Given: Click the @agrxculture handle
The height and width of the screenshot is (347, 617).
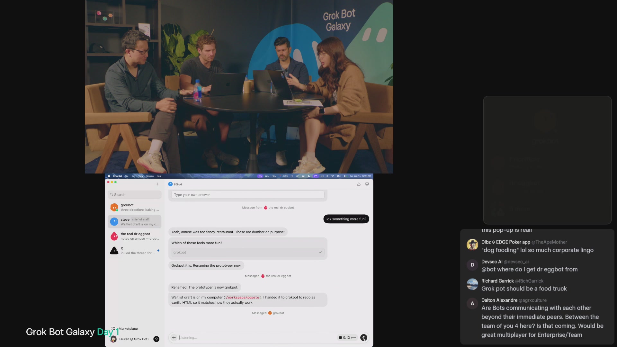Looking at the screenshot, I should click(x=532, y=300).
